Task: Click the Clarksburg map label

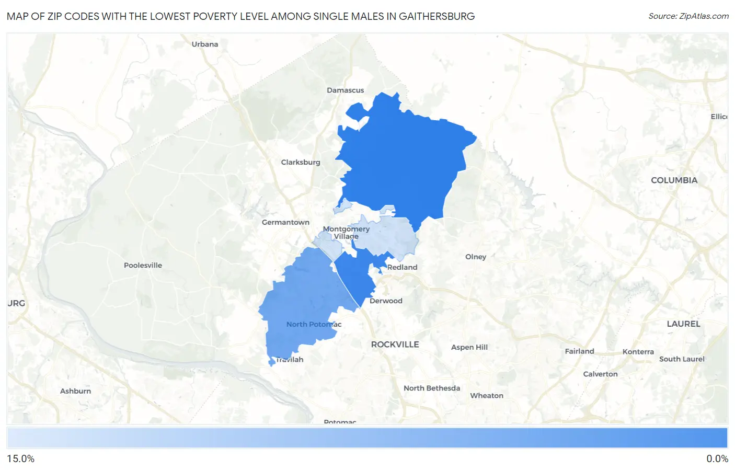Action: tap(301, 162)
